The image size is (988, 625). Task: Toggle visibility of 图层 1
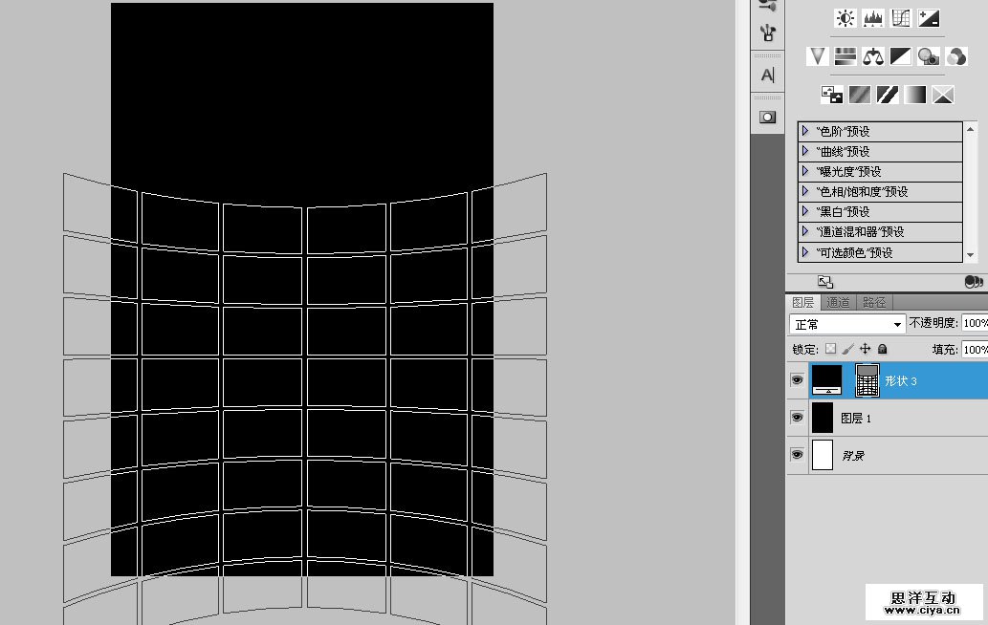click(x=797, y=418)
